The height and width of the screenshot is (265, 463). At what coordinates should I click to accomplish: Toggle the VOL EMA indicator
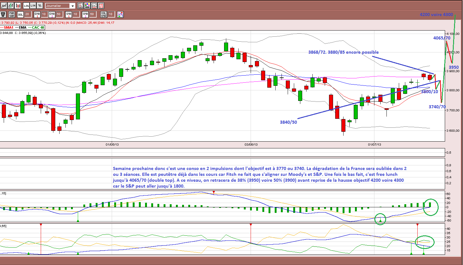click(104, 14)
